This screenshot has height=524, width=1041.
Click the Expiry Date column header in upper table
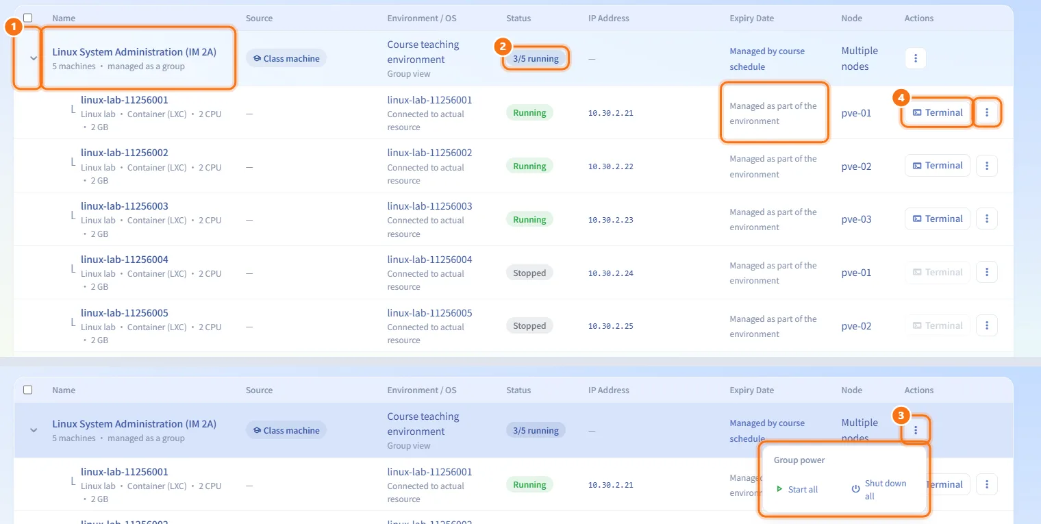pos(752,18)
